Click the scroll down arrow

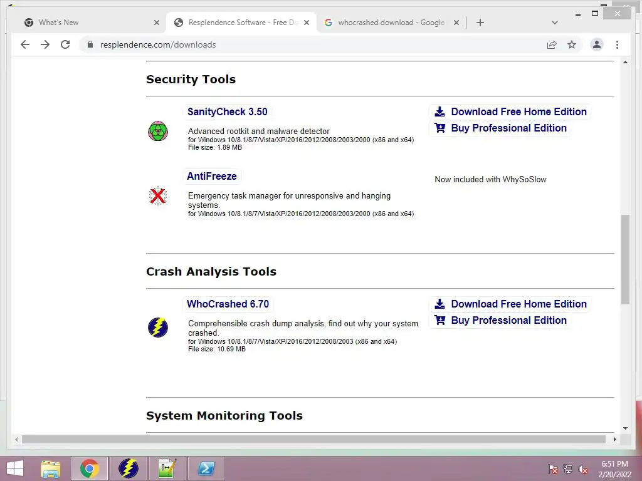(x=625, y=428)
